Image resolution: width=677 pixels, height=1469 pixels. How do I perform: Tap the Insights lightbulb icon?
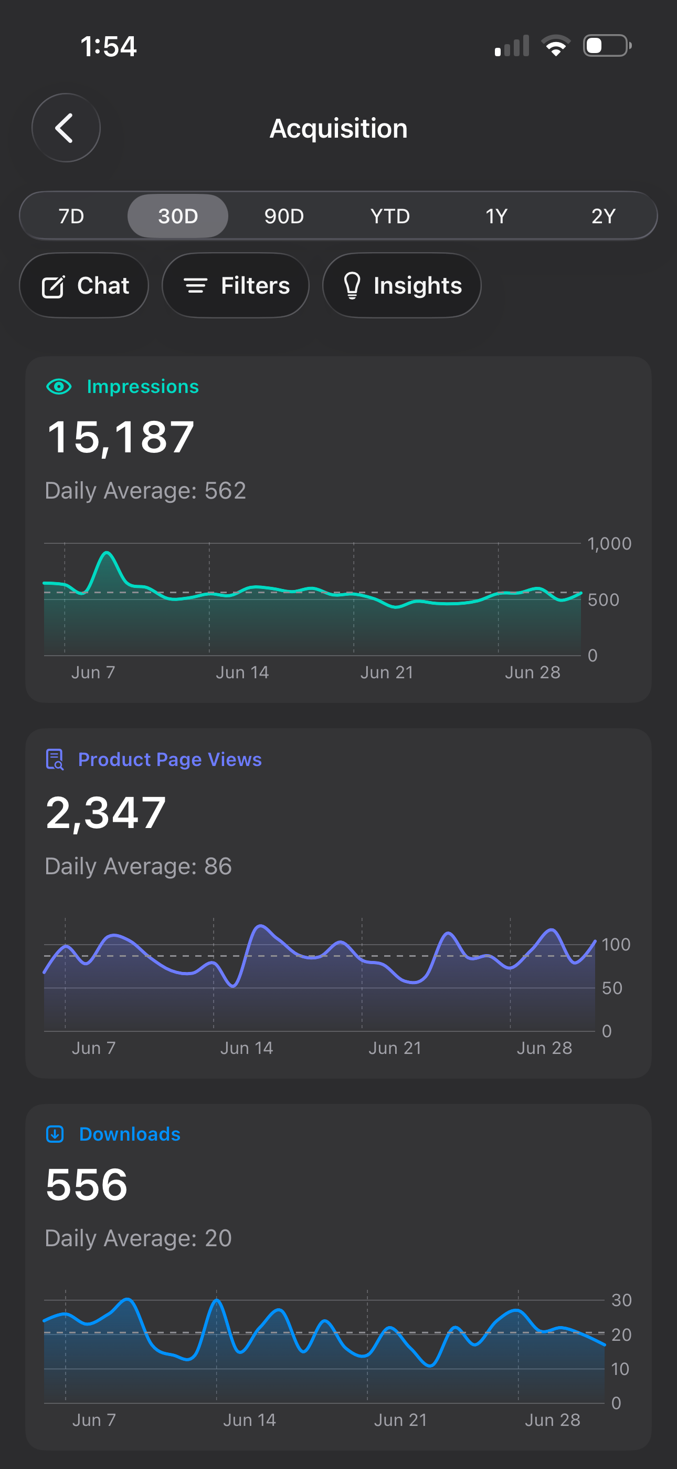pos(352,285)
